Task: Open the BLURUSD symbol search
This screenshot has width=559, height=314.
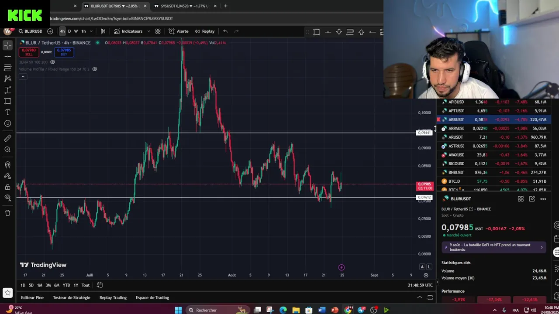Action: coord(30,31)
